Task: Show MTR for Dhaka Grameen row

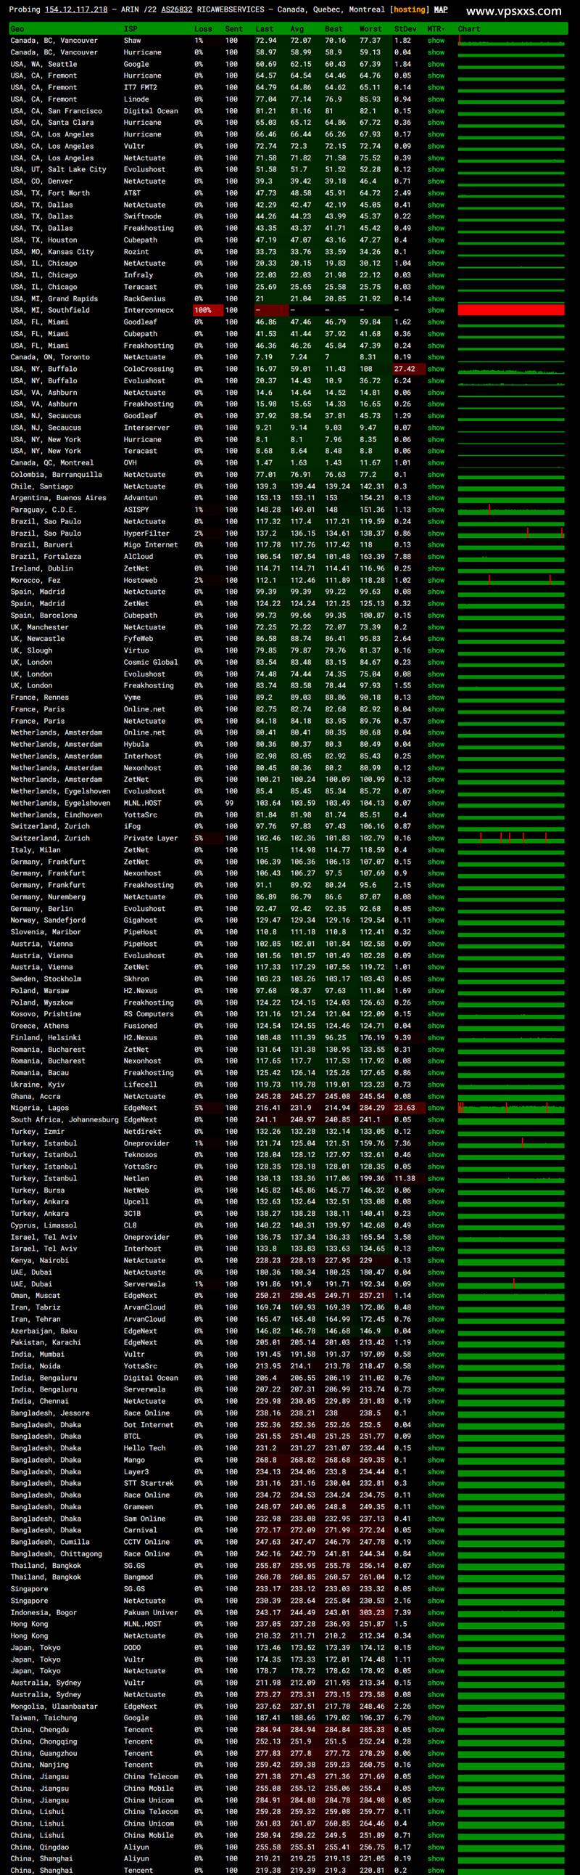Action: (x=436, y=1507)
